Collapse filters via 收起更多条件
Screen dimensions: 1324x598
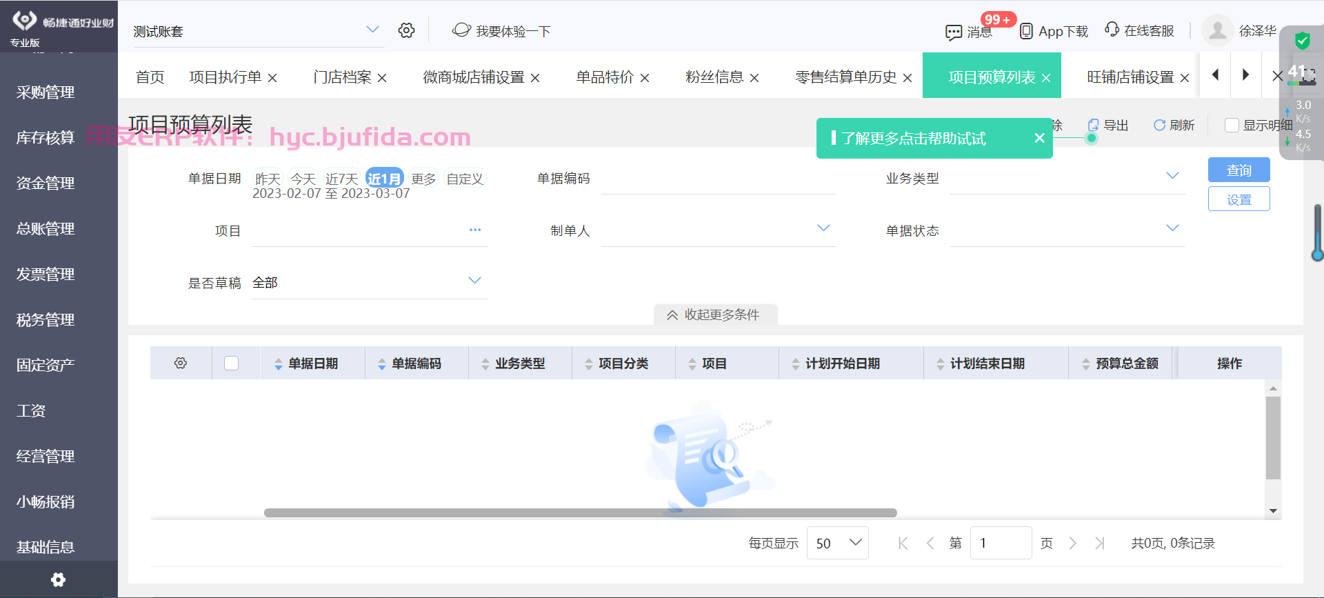(x=715, y=315)
